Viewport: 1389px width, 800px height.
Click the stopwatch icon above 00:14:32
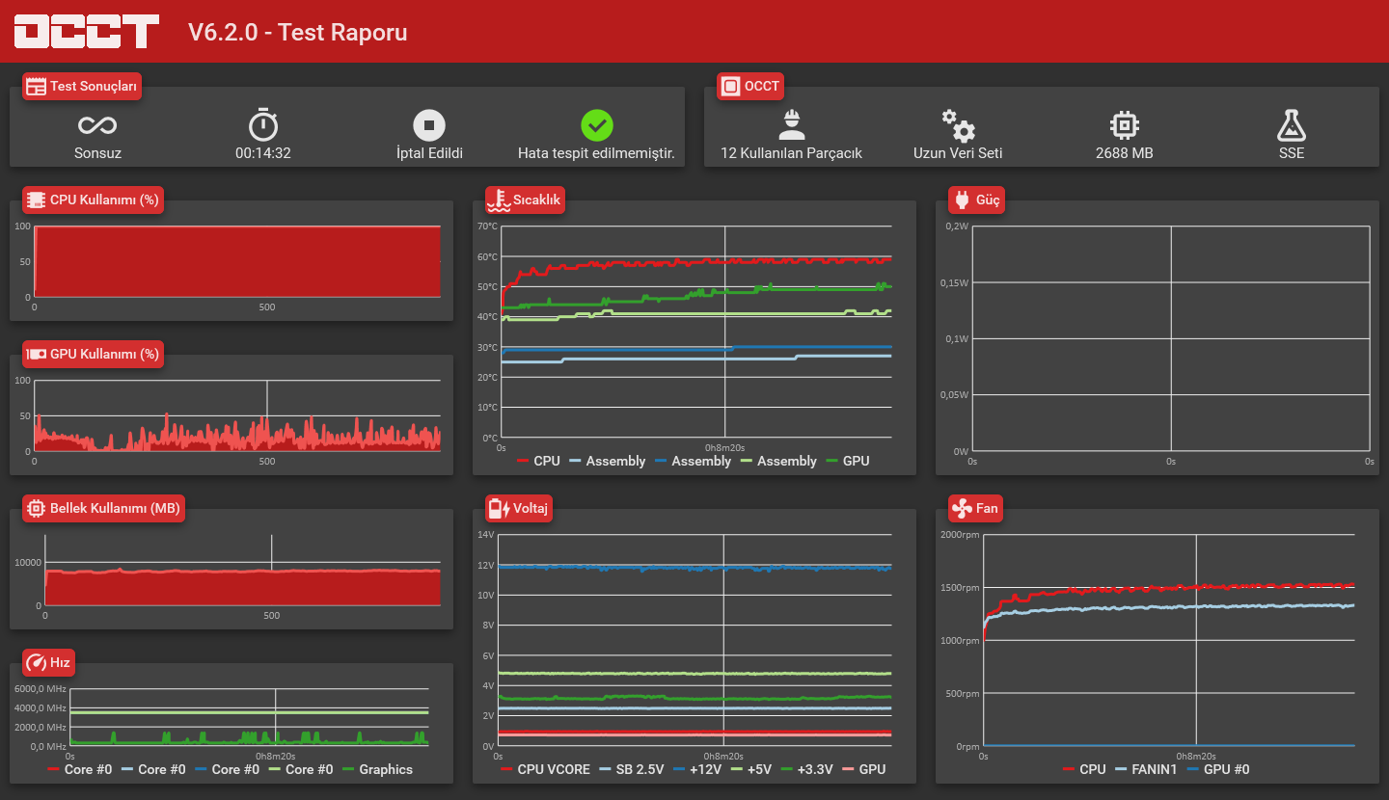coord(263,124)
